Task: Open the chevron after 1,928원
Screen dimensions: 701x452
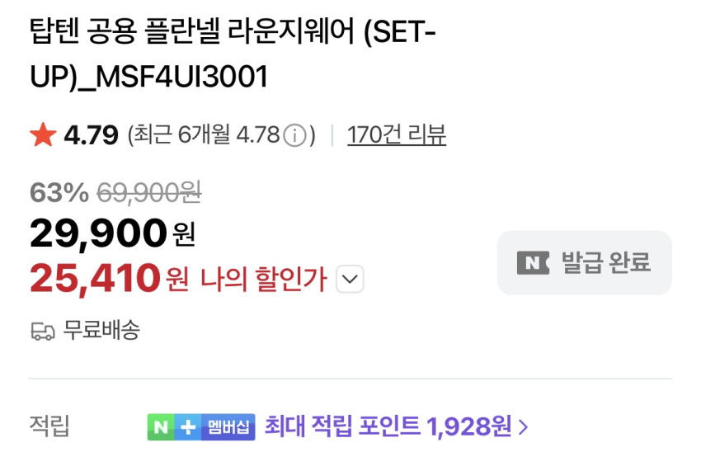Action: coord(523,426)
